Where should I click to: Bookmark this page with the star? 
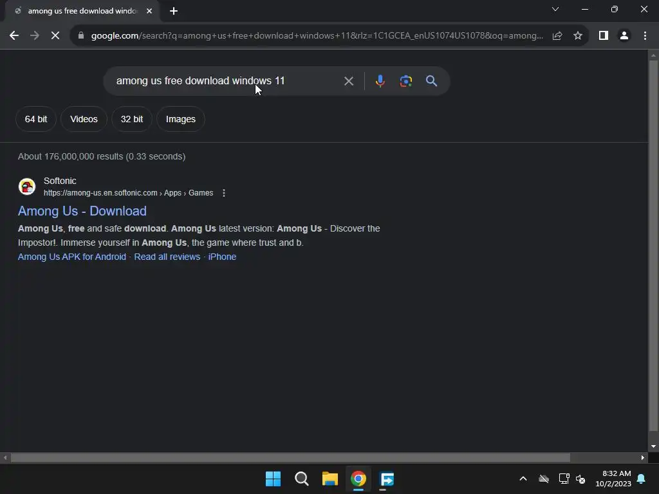(x=578, y=36)
